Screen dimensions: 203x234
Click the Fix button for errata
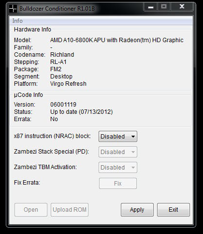(x=118, y=184)
